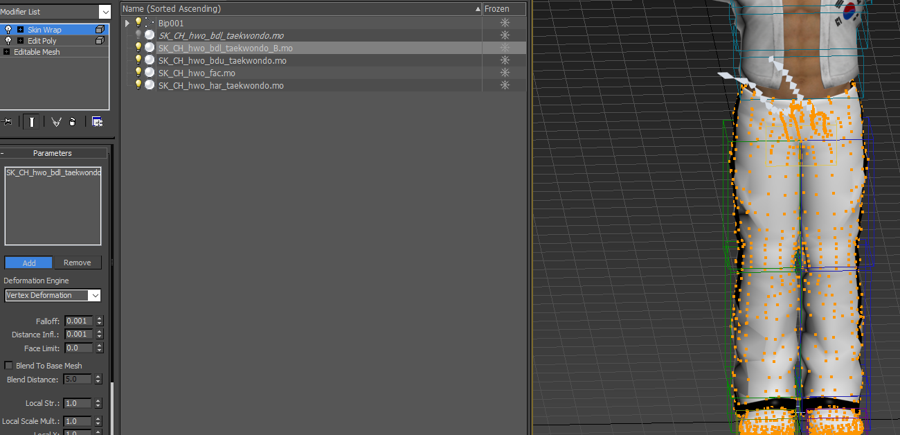The height and width of the screenshot is (435, 900).
Task: Click Add button in Parameters
Action: click(28, 263)
